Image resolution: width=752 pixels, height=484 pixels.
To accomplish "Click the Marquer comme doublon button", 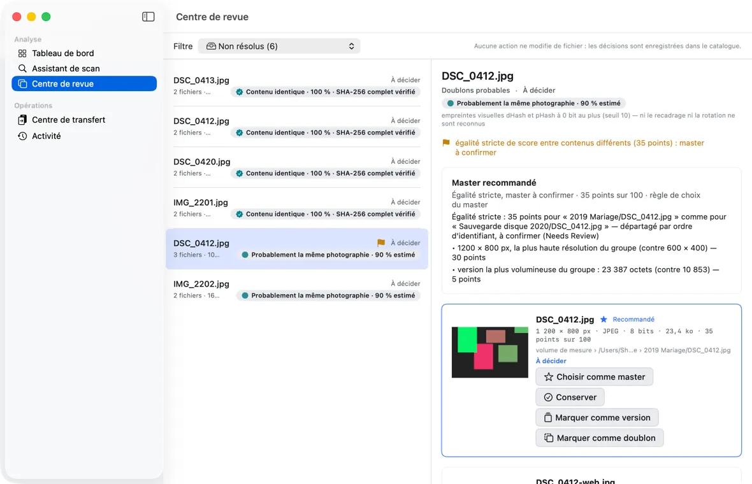I will click(600, 438).
